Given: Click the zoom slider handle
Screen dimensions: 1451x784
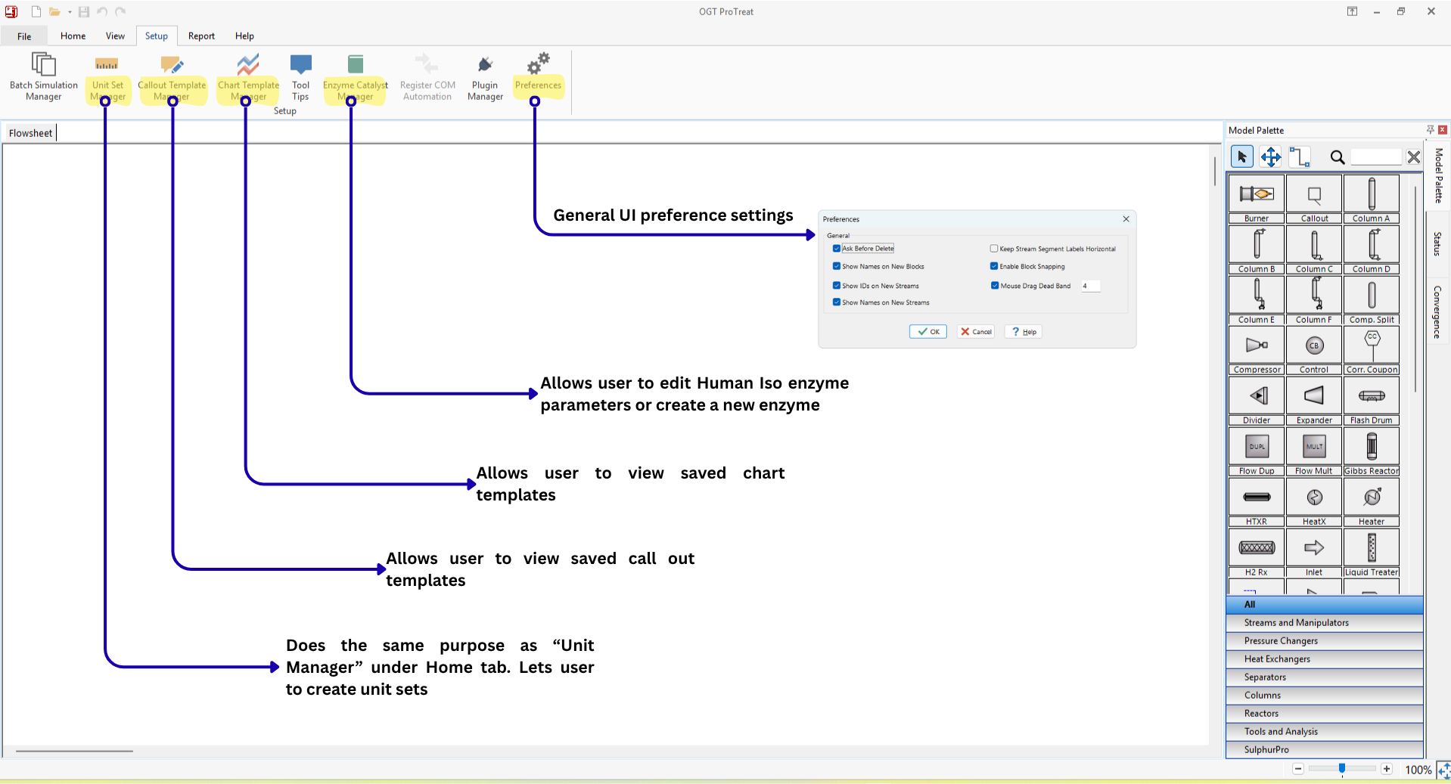Looking at the screenshot, I should [1342, 769].
